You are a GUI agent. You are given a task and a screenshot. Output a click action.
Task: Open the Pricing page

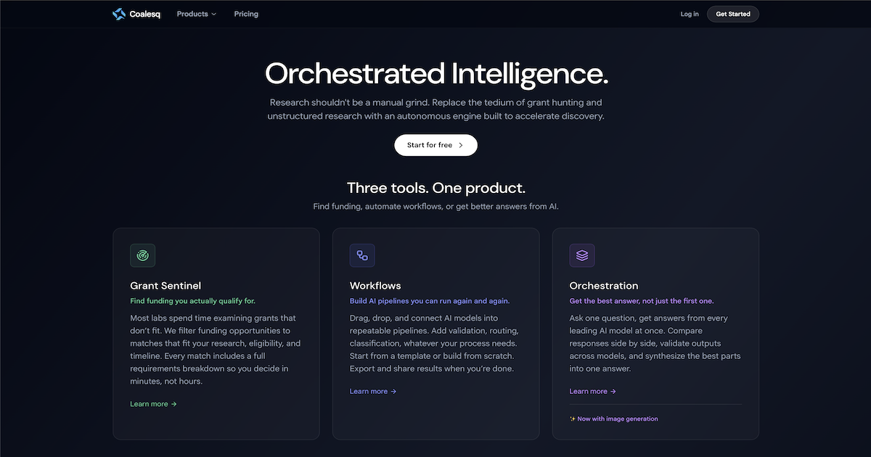(x=246, y=14)
